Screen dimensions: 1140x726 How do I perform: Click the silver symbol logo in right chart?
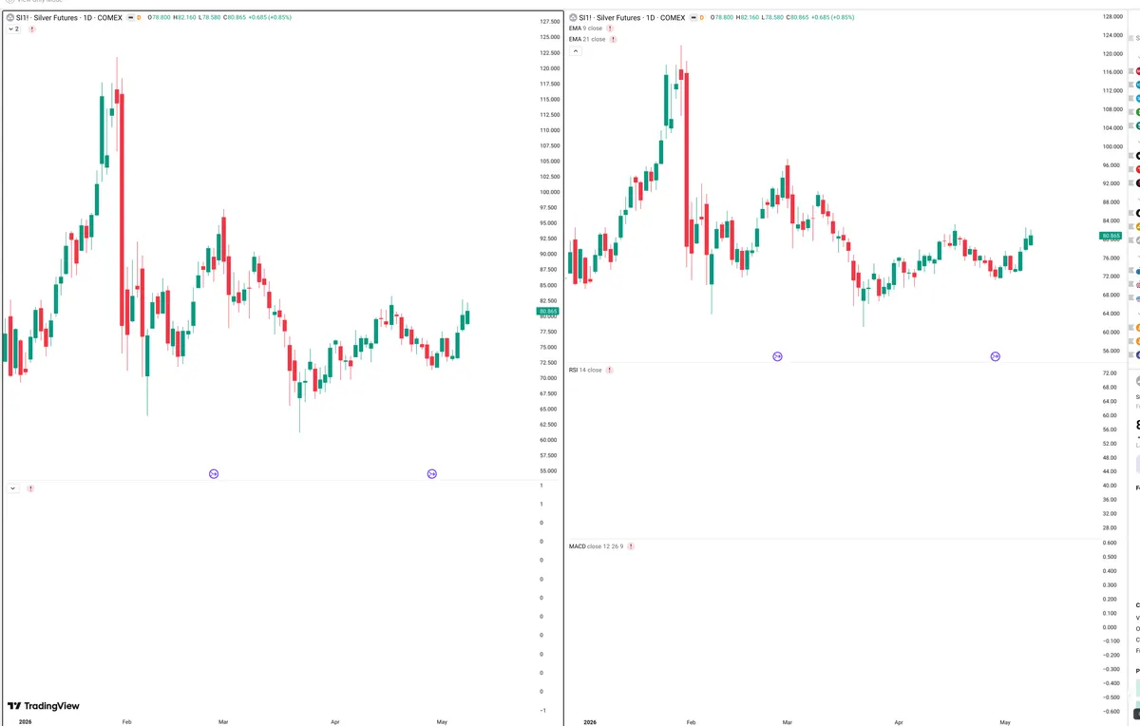[x=573, y=17]
